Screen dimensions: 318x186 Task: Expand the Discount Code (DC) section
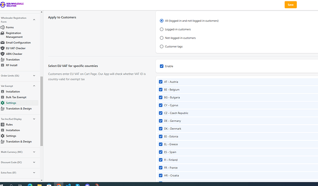pyautogui.click(x=34, y=162)
